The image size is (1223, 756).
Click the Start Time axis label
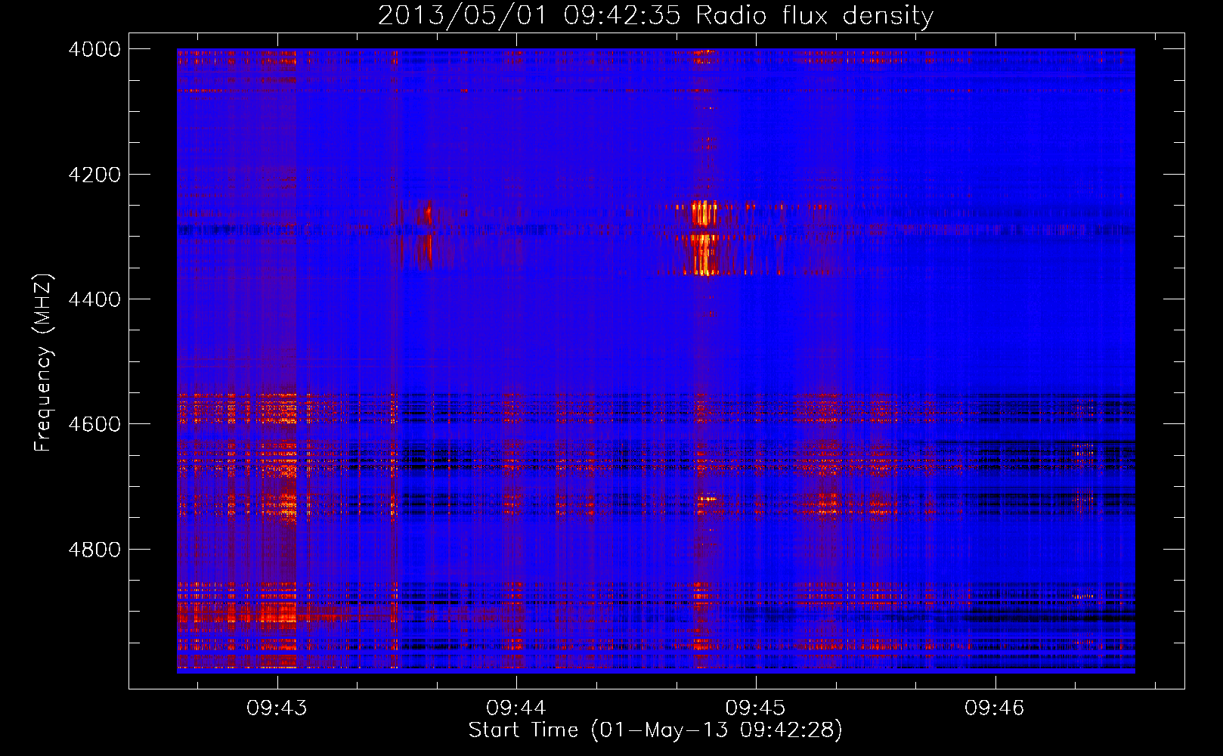click(655, 730)
